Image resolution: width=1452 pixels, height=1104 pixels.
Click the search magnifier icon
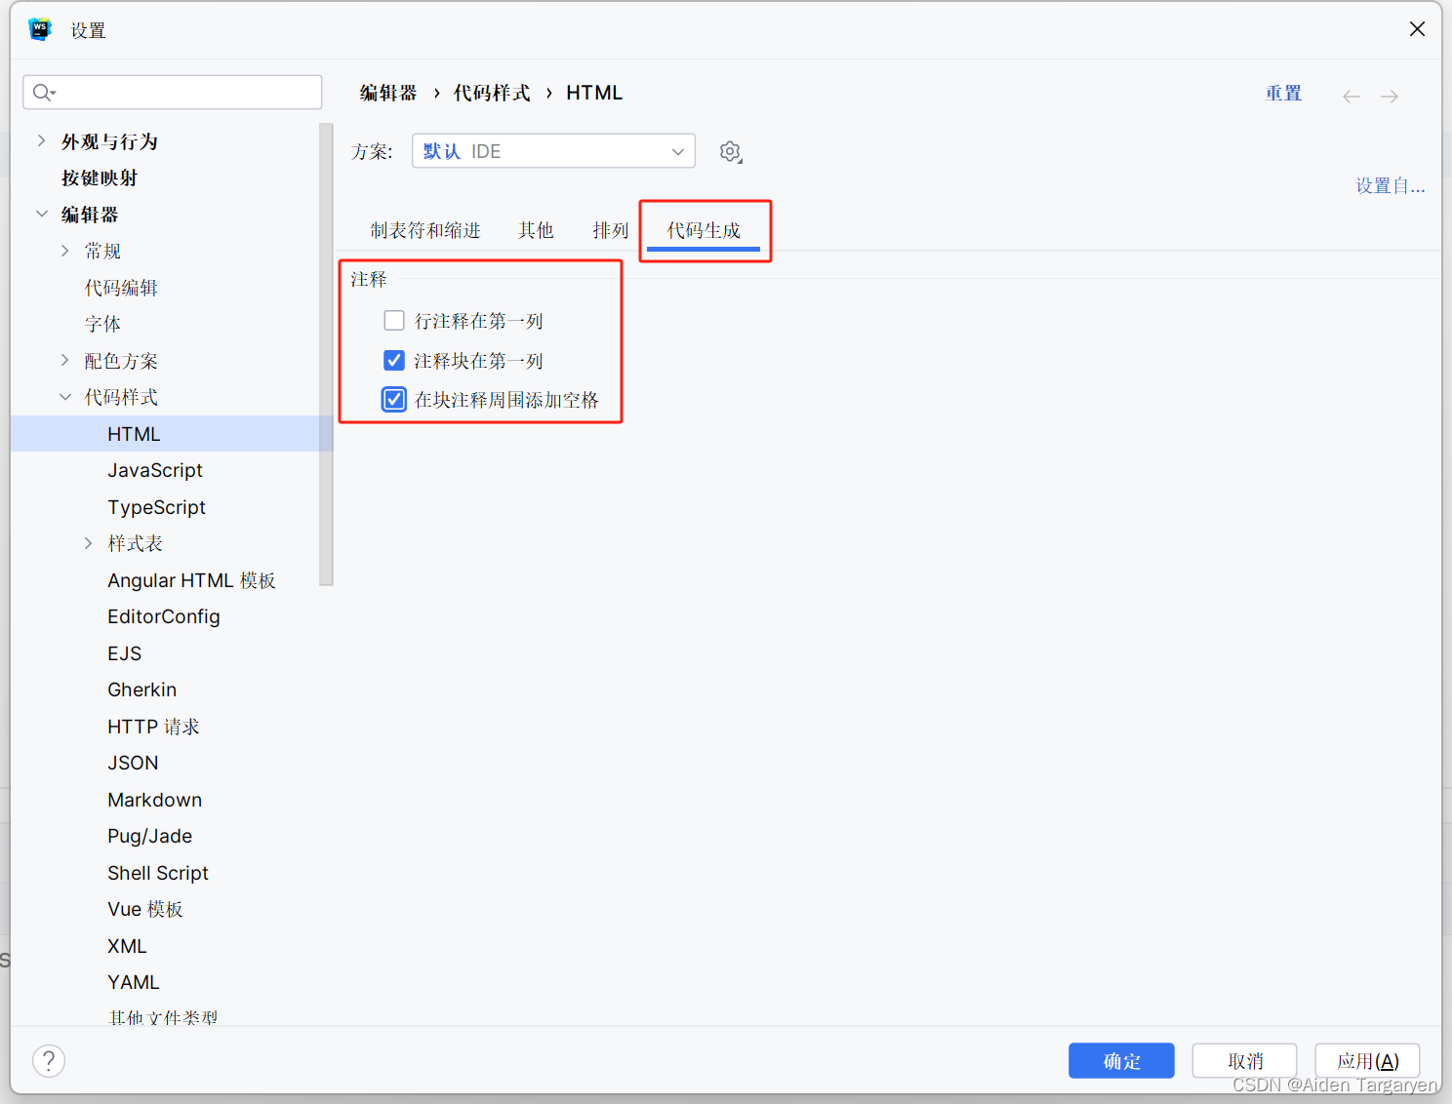point(43,93)
